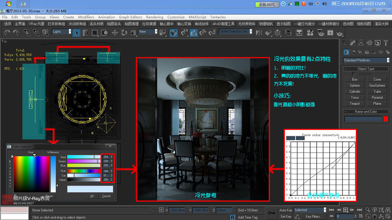Toggle Select and Manipulate icon
Image resolution: width=392 pixels, height=220 pixels.
pyautogui.click(x=173, y=33)
